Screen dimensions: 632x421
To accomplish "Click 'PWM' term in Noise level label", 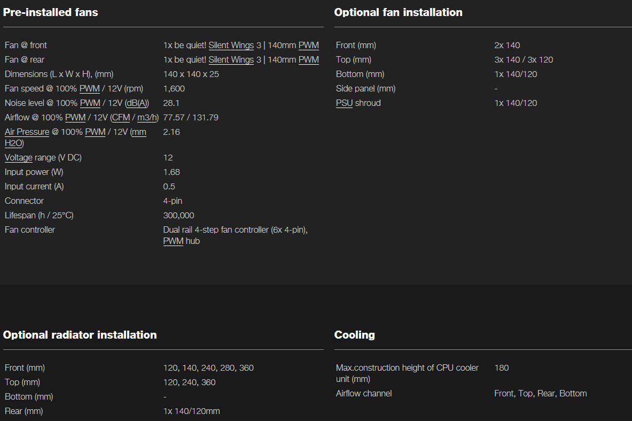I will (90, 103).
